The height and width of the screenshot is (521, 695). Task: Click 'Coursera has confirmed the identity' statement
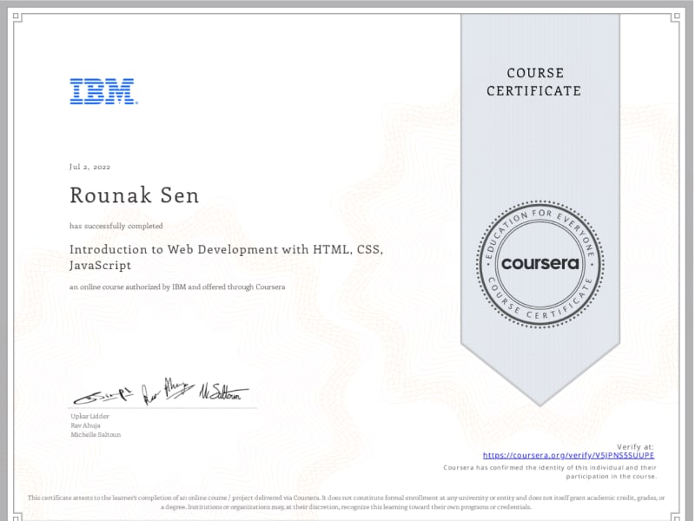click(x=550, y=472)
